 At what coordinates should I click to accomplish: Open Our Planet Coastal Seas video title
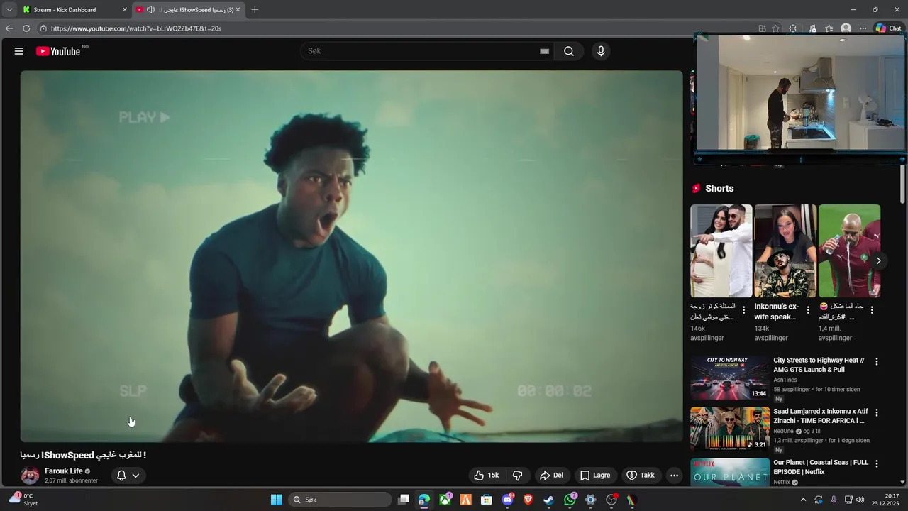pyautogui.click(x=821, y=467)
